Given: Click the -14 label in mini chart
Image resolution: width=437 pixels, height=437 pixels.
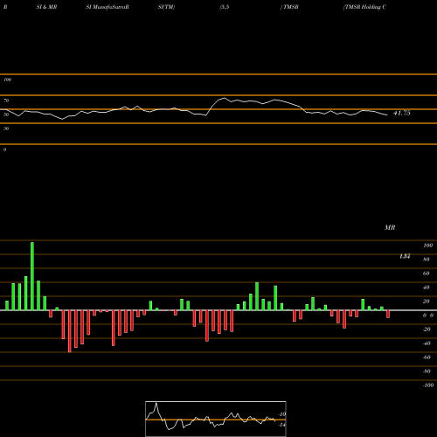Looking at the screenshot, I should pos(281,425).
